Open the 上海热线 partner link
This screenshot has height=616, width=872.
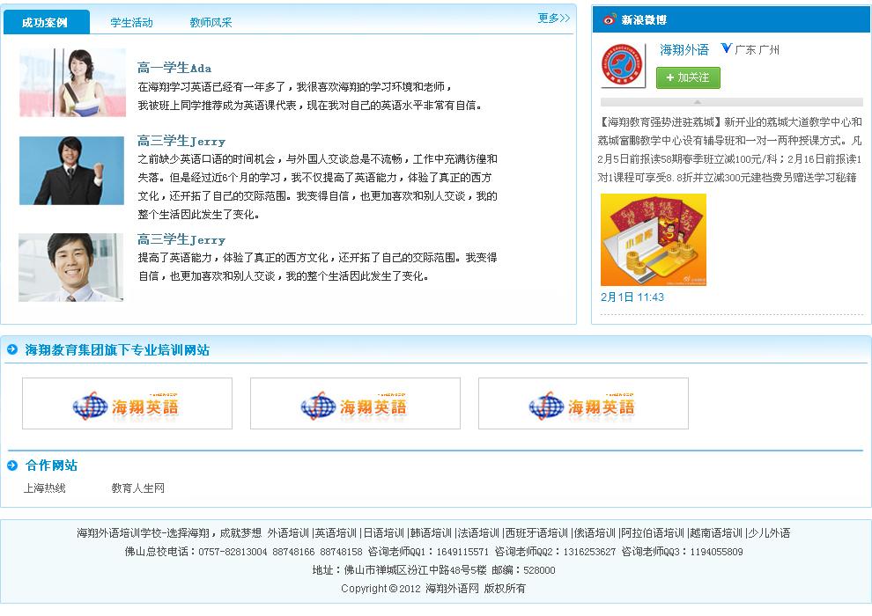pyautogui.click(x=45, y=488)
